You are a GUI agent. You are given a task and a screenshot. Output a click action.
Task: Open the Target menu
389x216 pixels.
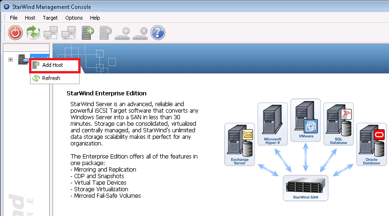coord(50,18)
